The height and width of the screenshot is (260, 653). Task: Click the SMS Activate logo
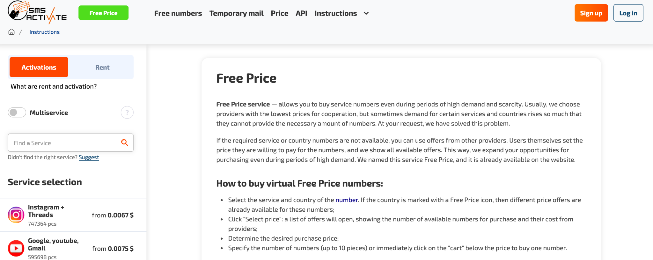[37, 13]
